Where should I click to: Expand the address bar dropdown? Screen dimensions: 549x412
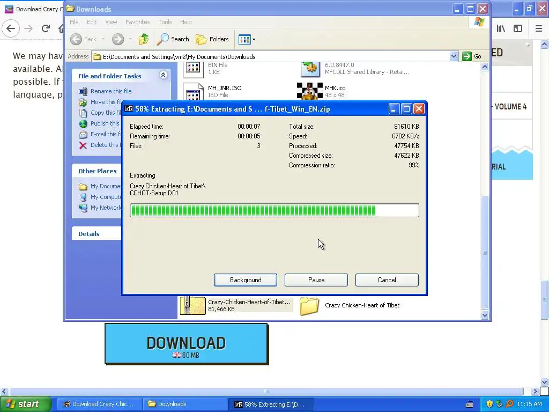click(454, 56)
